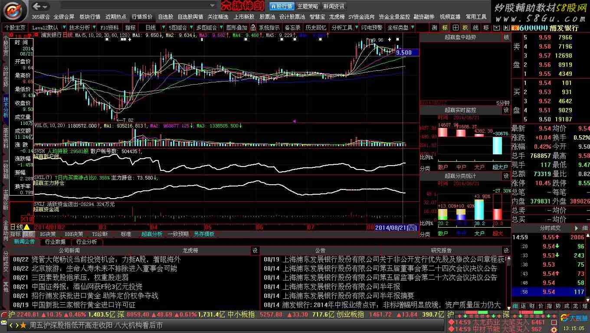Toggle the 线 line drawing icon
Image resolution: width=590 pixels, height=333 pixels.
475,27
